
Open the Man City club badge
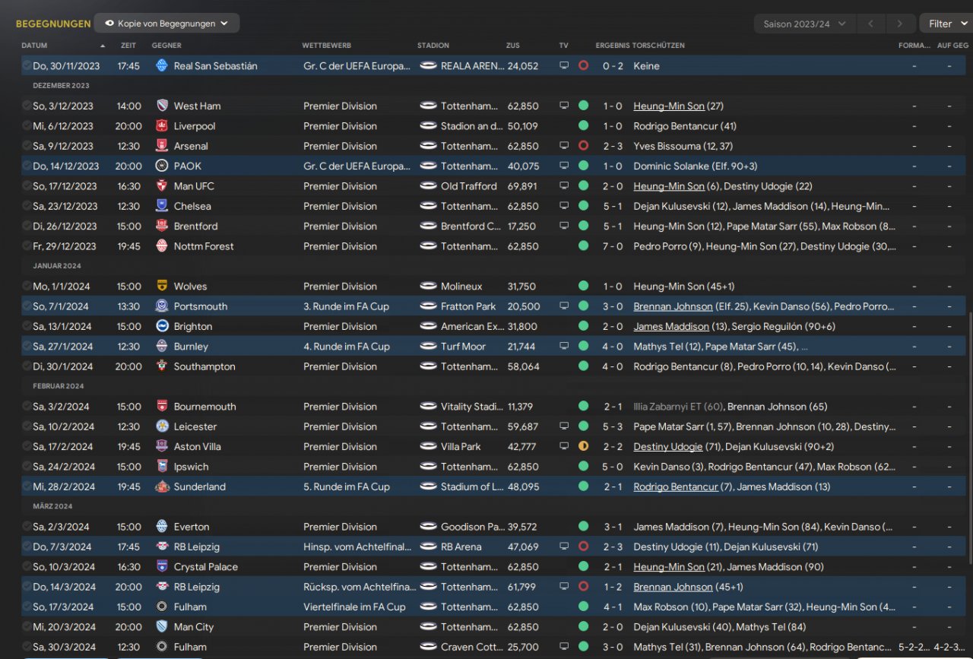pyautogui.click(x=161, y=627)
